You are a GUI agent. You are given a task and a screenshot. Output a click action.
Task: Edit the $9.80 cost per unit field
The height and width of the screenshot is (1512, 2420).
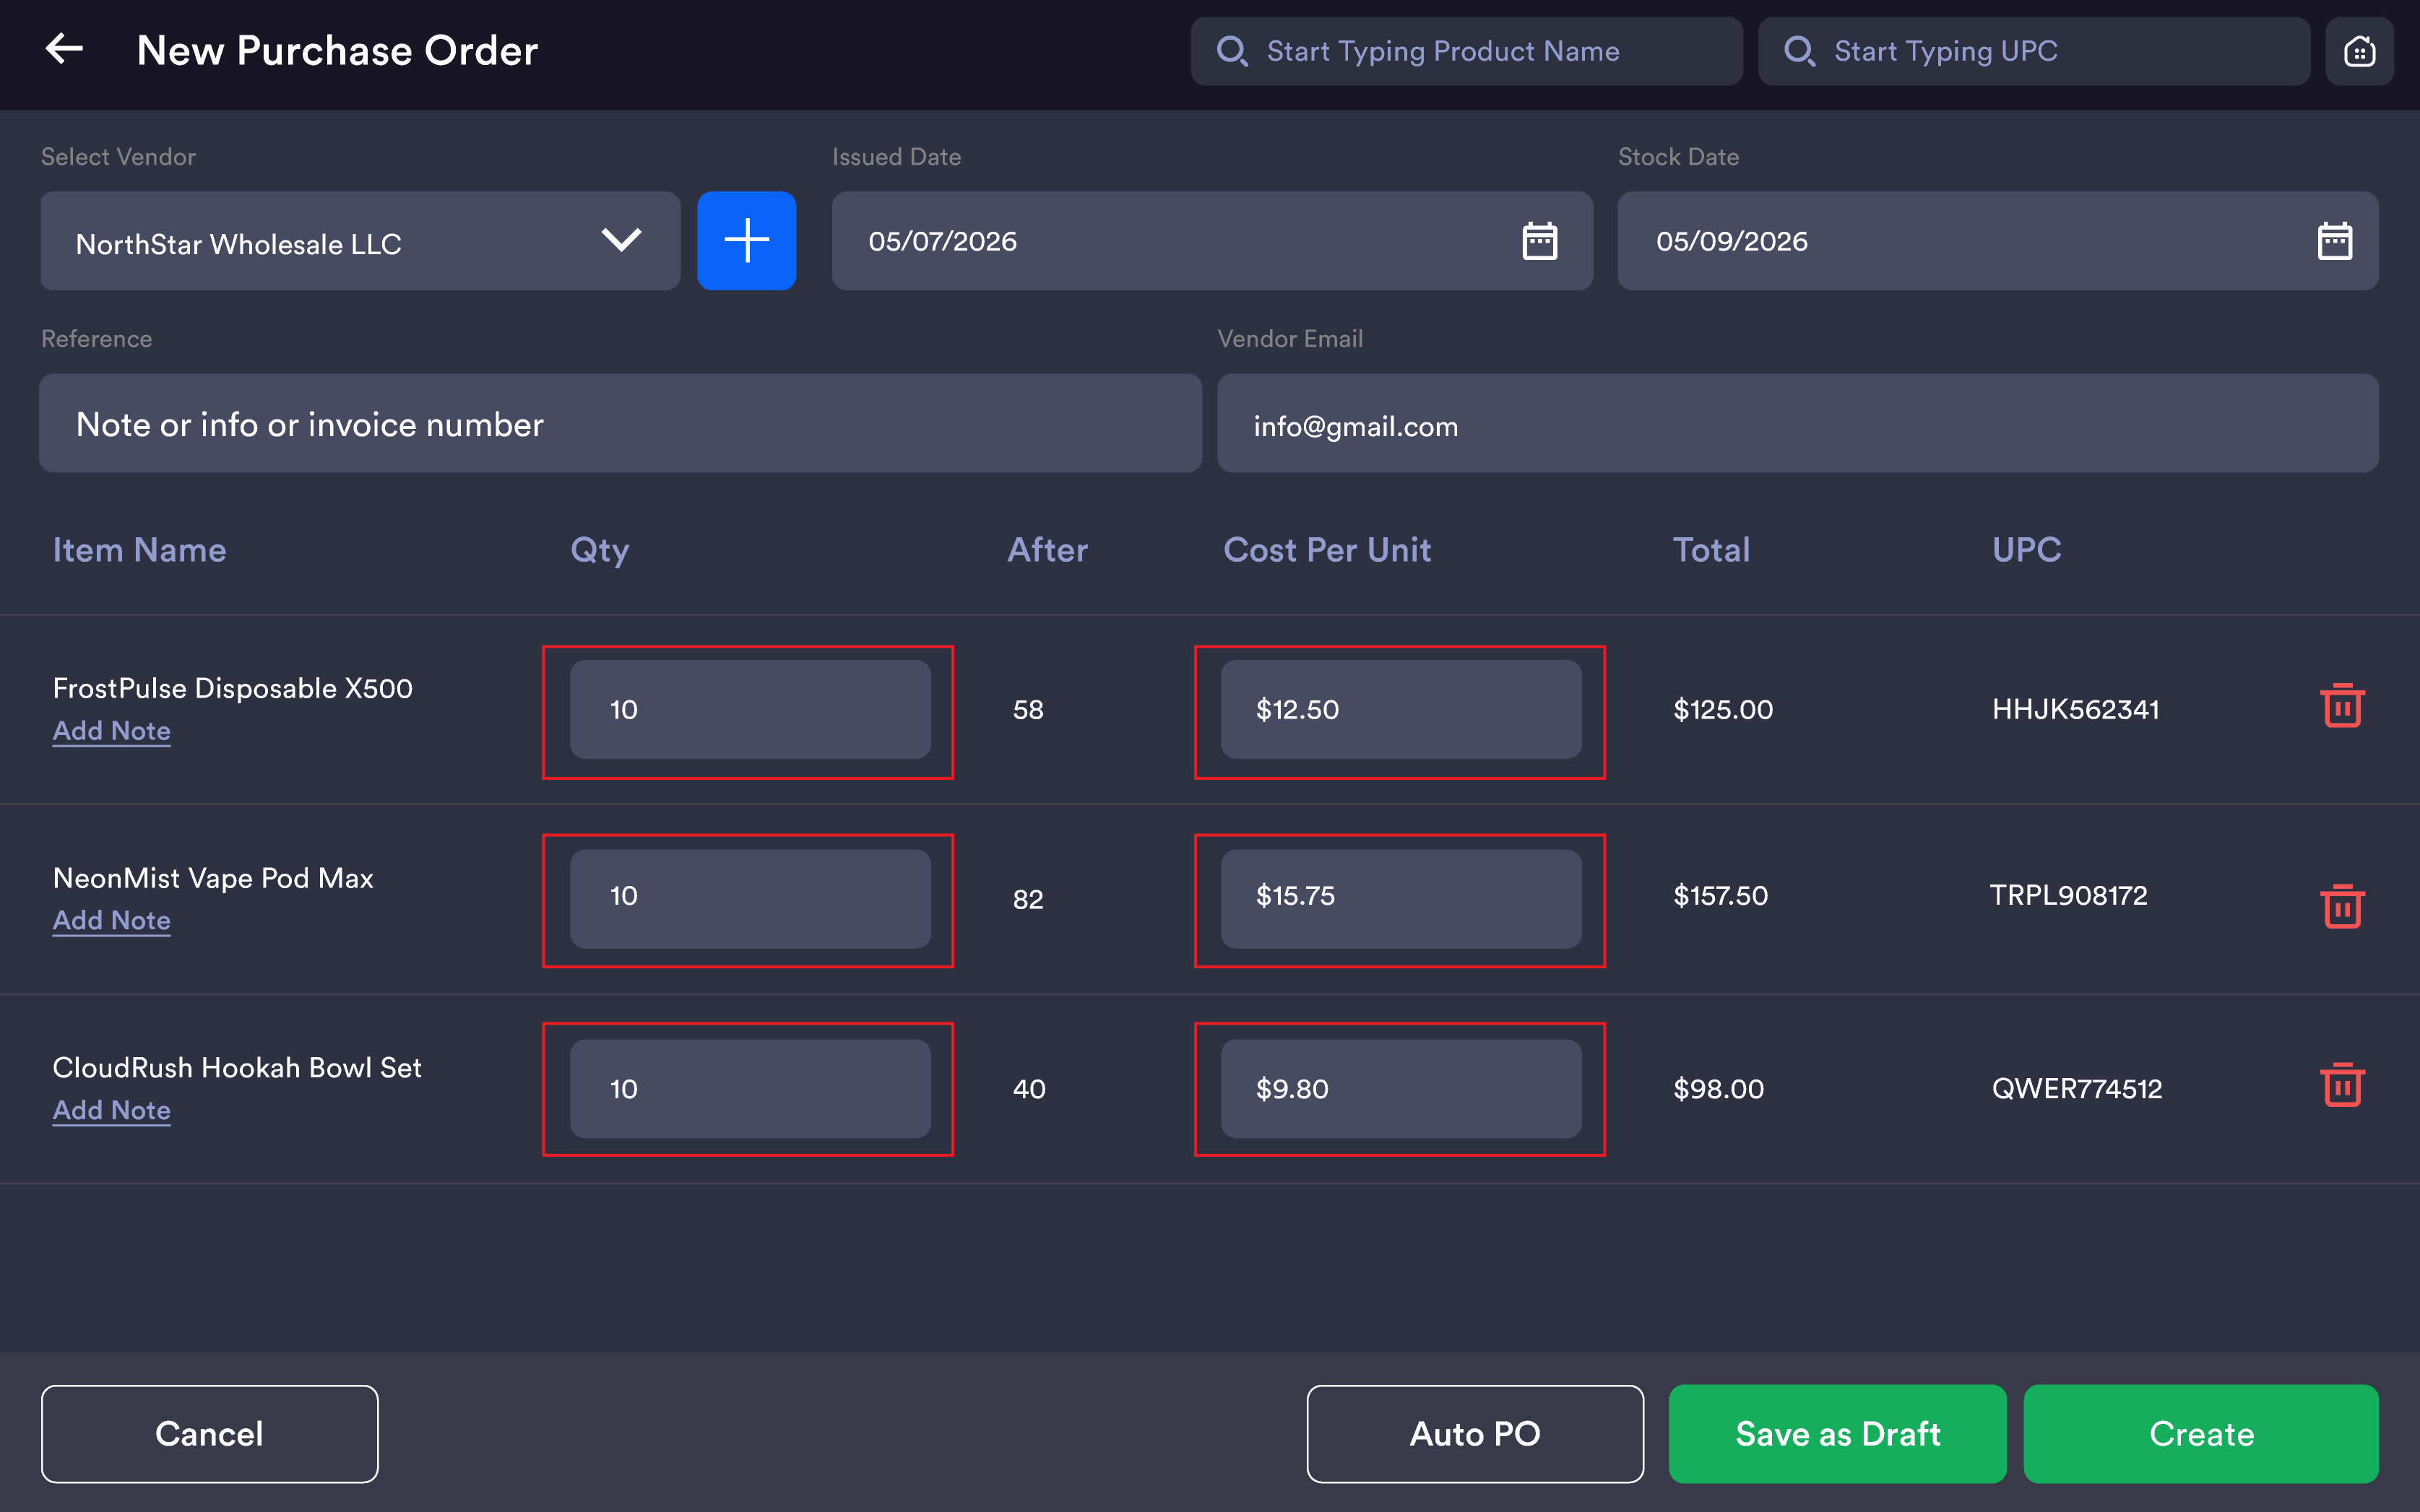[1401, 1088]
